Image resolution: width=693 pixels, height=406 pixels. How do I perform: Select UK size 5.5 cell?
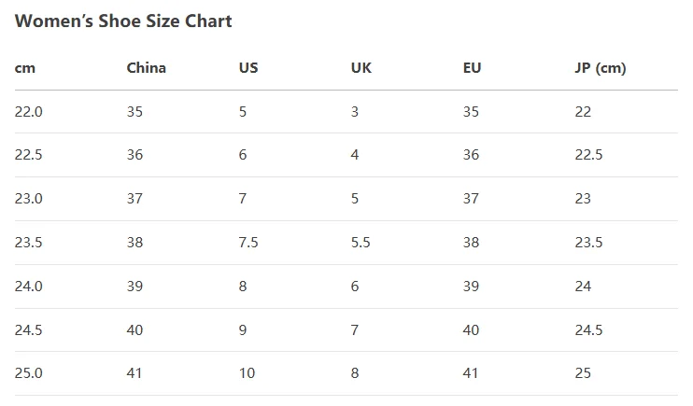tap(361, 243)
